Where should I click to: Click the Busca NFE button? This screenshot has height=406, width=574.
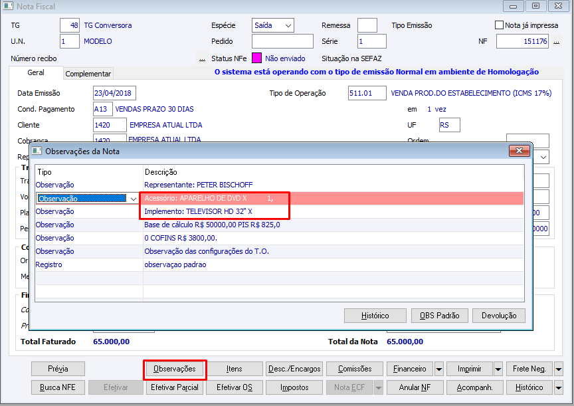(58, 387)
